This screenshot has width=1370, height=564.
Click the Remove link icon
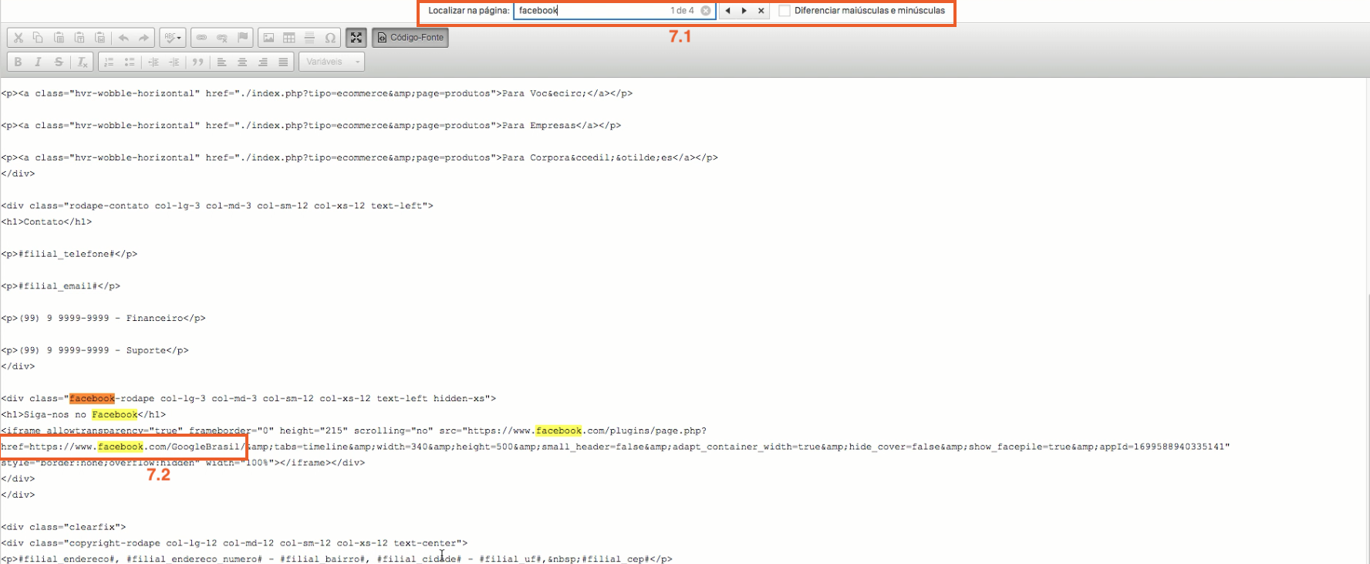point(222,38)
